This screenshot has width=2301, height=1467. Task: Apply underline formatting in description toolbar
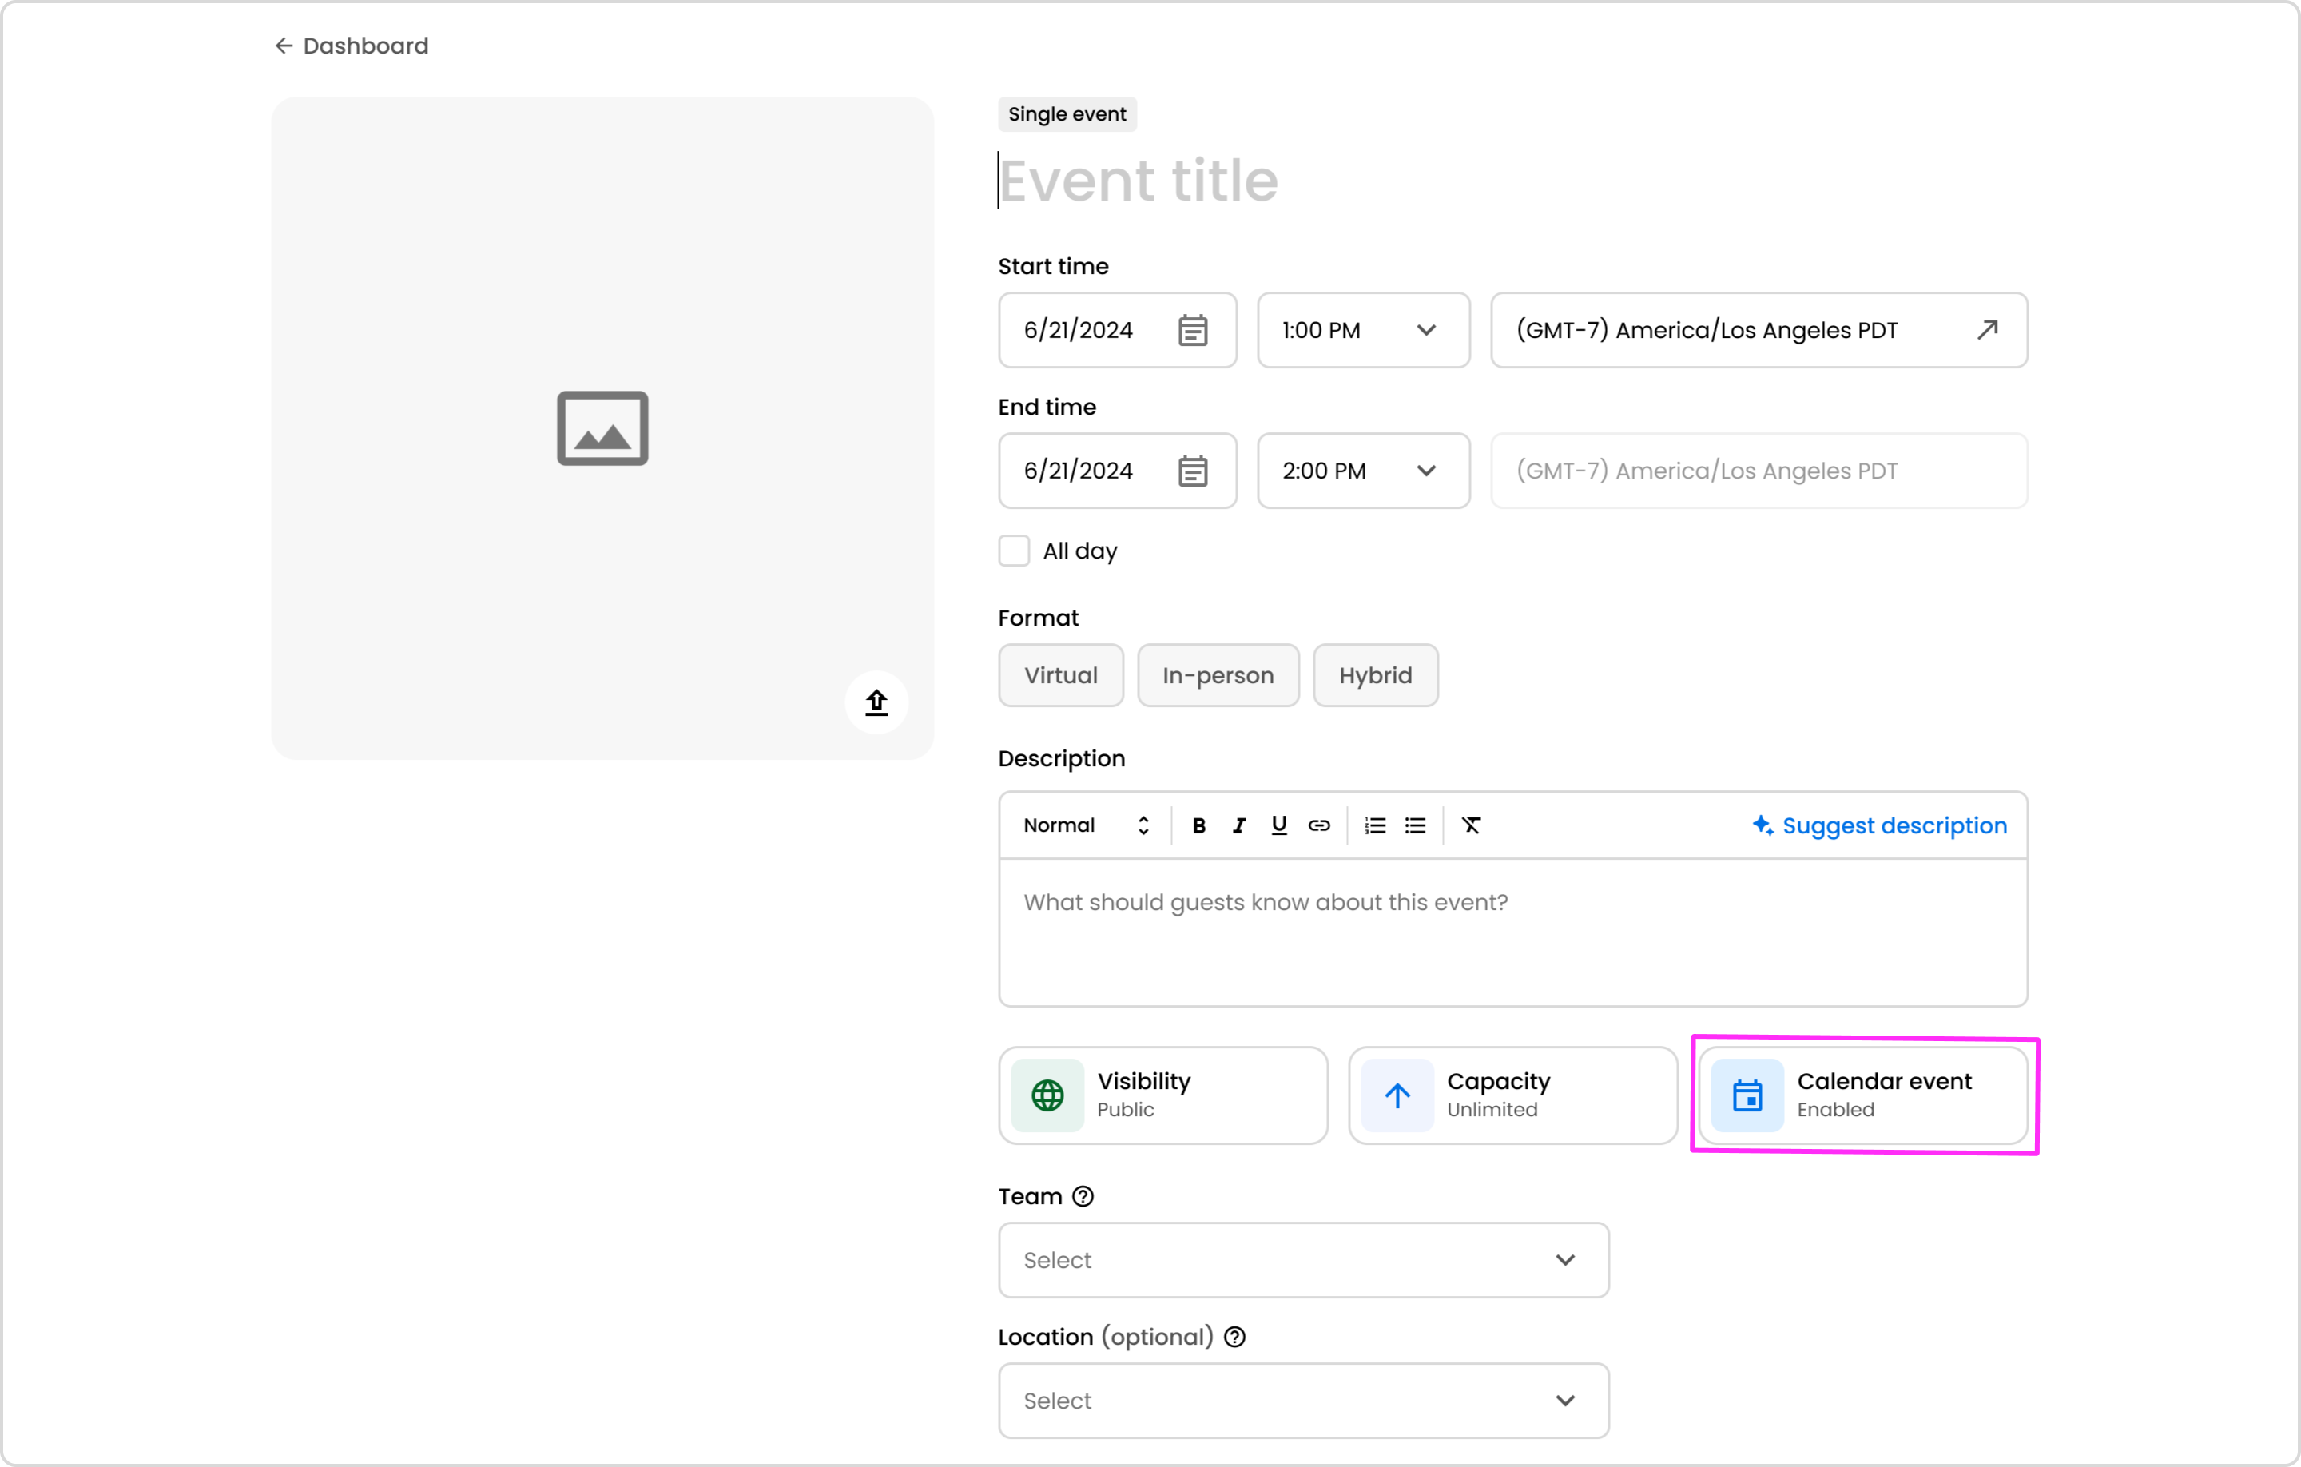[1278, 825]
